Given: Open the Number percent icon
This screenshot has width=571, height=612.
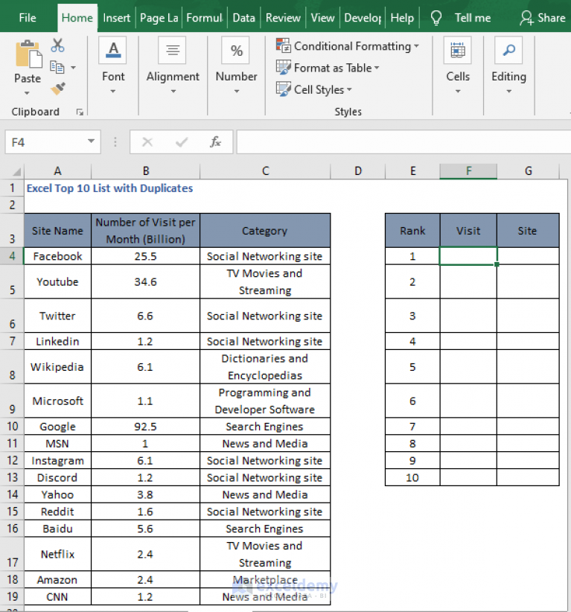Looking at the screenshot, I should 236,50.
